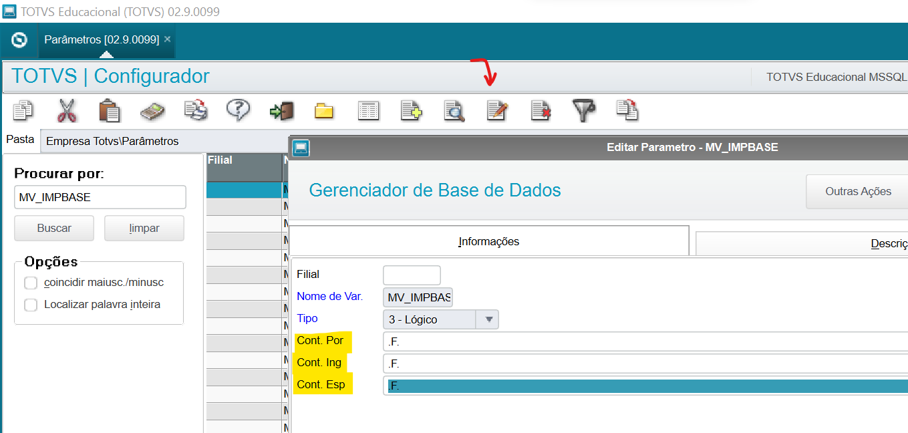Click the print documents icon

[196, 110]
